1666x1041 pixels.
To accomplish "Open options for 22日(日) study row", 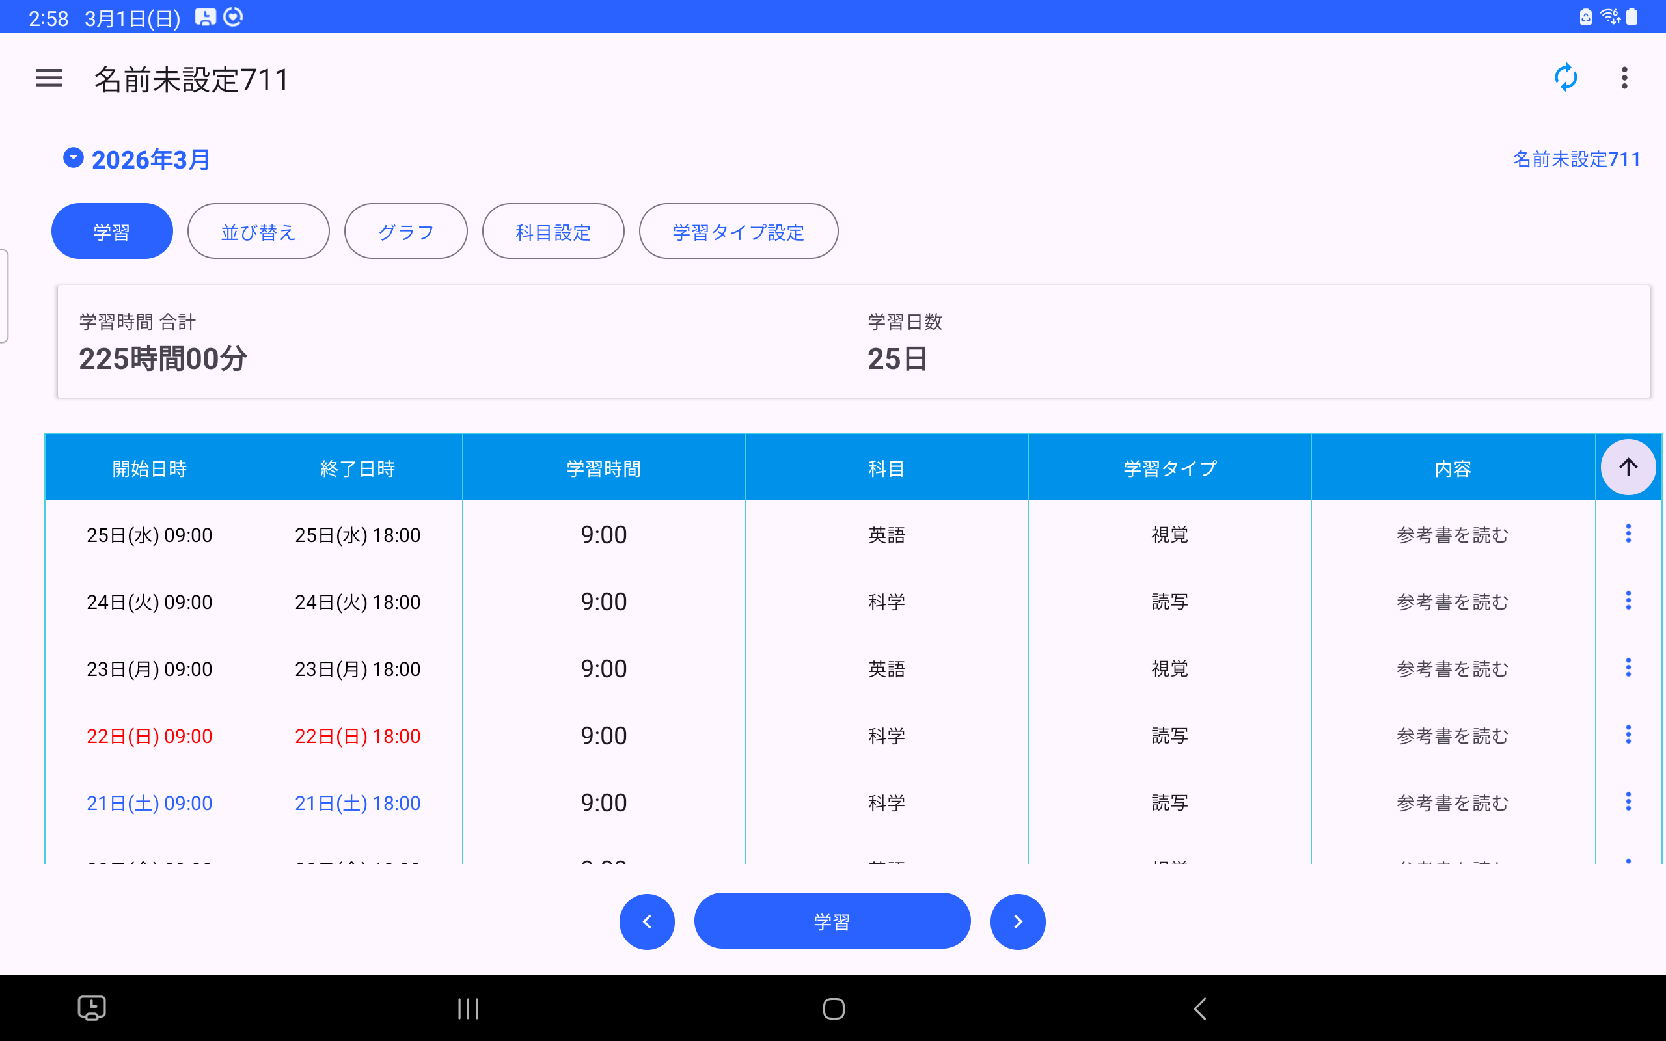I will (1628, 735).
